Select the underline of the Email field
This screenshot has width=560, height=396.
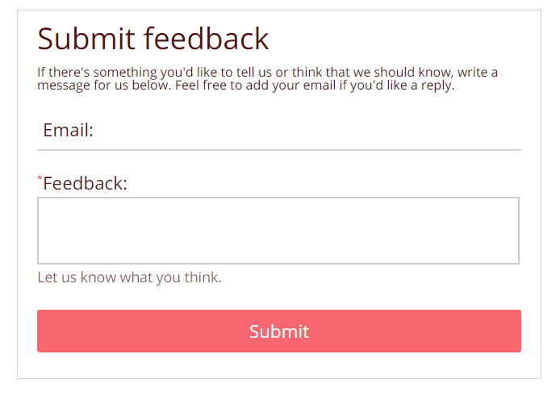278,150
